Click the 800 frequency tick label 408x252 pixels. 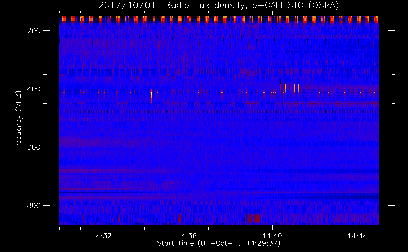(x=34, y=206)
